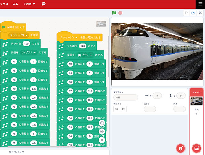This screenshot has width=205, height=155.
Task: Zoom out of the code workspace
Action: pyautogui.click(x=102, y=132)
